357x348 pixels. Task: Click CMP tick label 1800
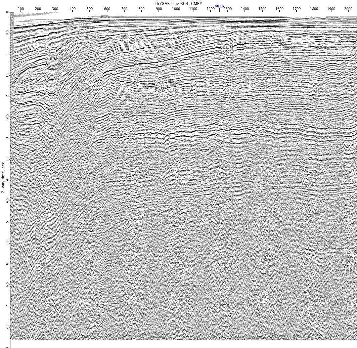314,9
